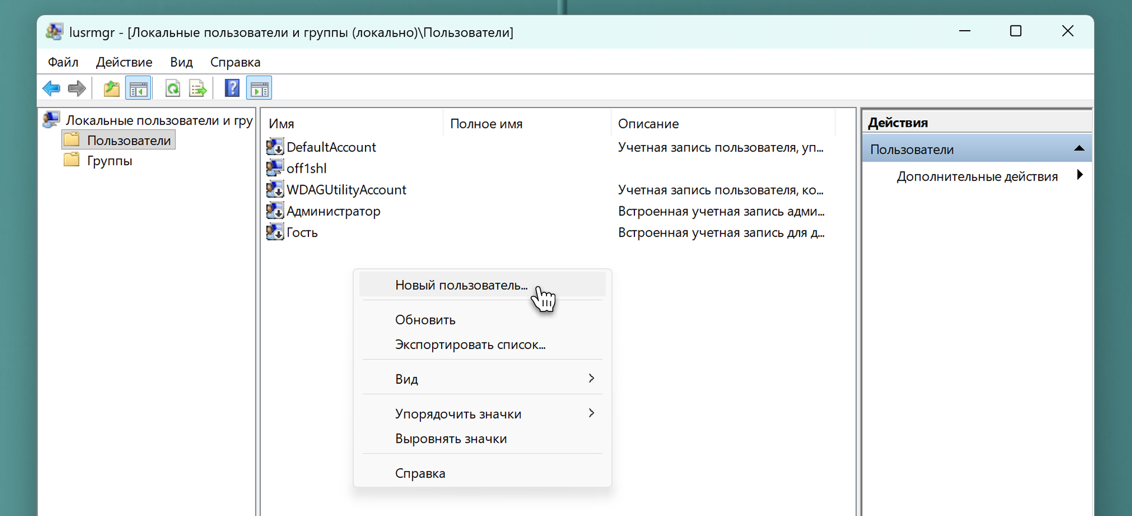Collapse the Пользователи actions section arrow
Image resolution: width=1132 pixels, height=516 pixels.
[1079, 149]
